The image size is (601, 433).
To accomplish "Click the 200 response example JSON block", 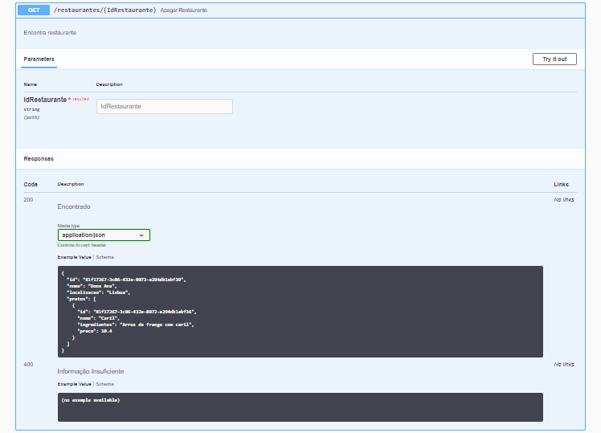I will [x=300, y=312].
